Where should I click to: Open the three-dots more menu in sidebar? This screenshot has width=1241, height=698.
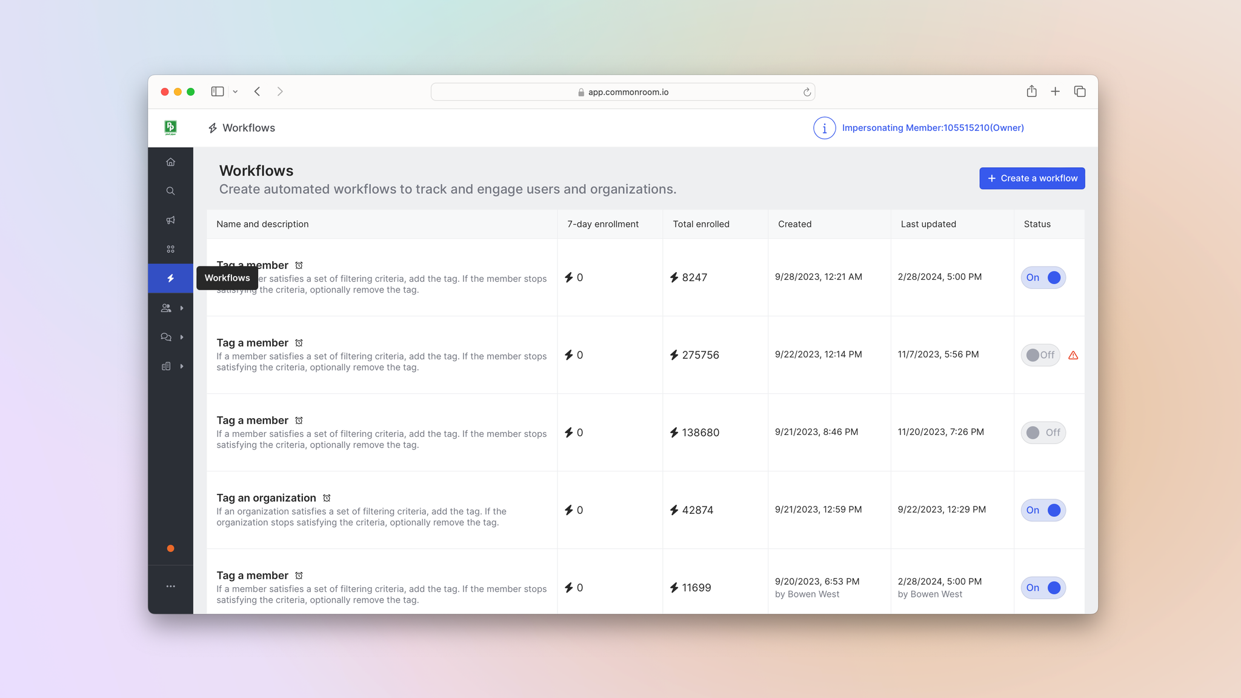[170, 586]
